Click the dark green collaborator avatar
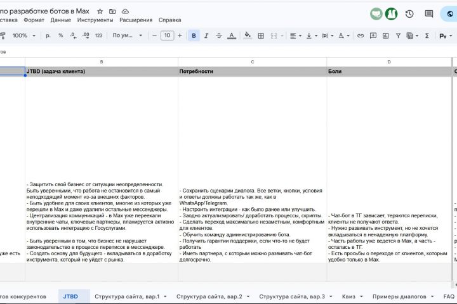The height and width of the screenshot is (304, 457). pyautogui.click(x=392, y=14)
